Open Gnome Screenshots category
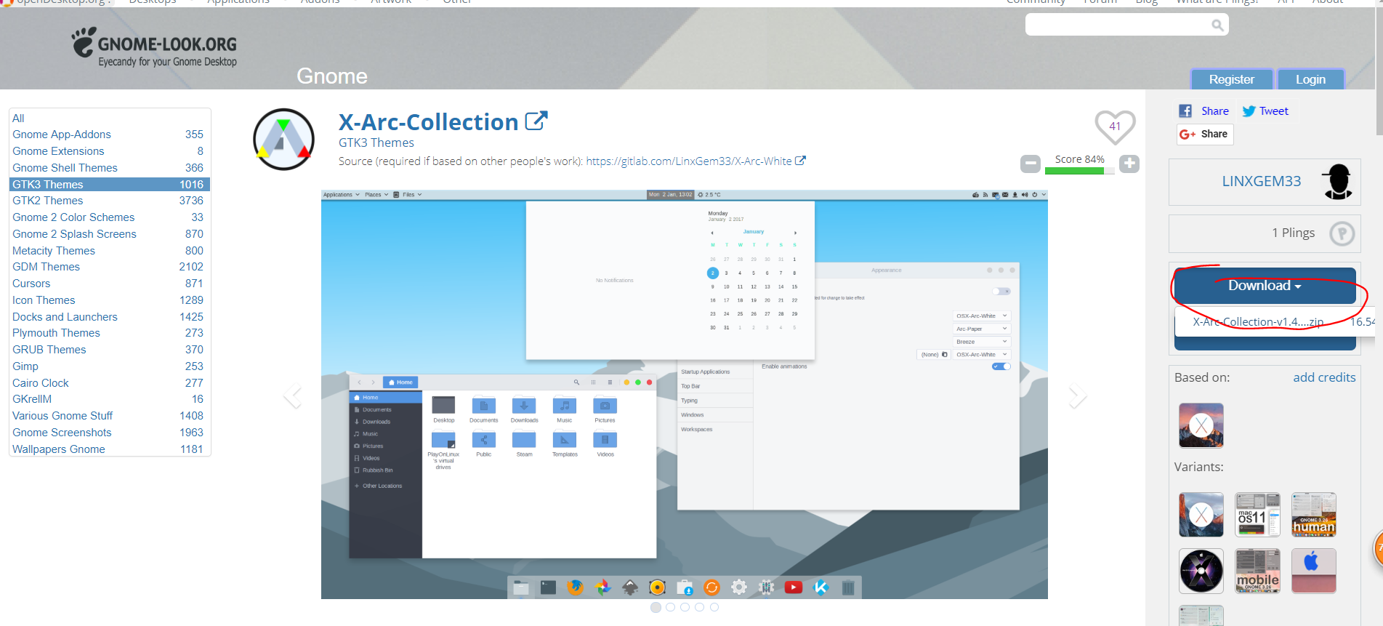This screenshot has width=1383, height=626. (62, 433)
